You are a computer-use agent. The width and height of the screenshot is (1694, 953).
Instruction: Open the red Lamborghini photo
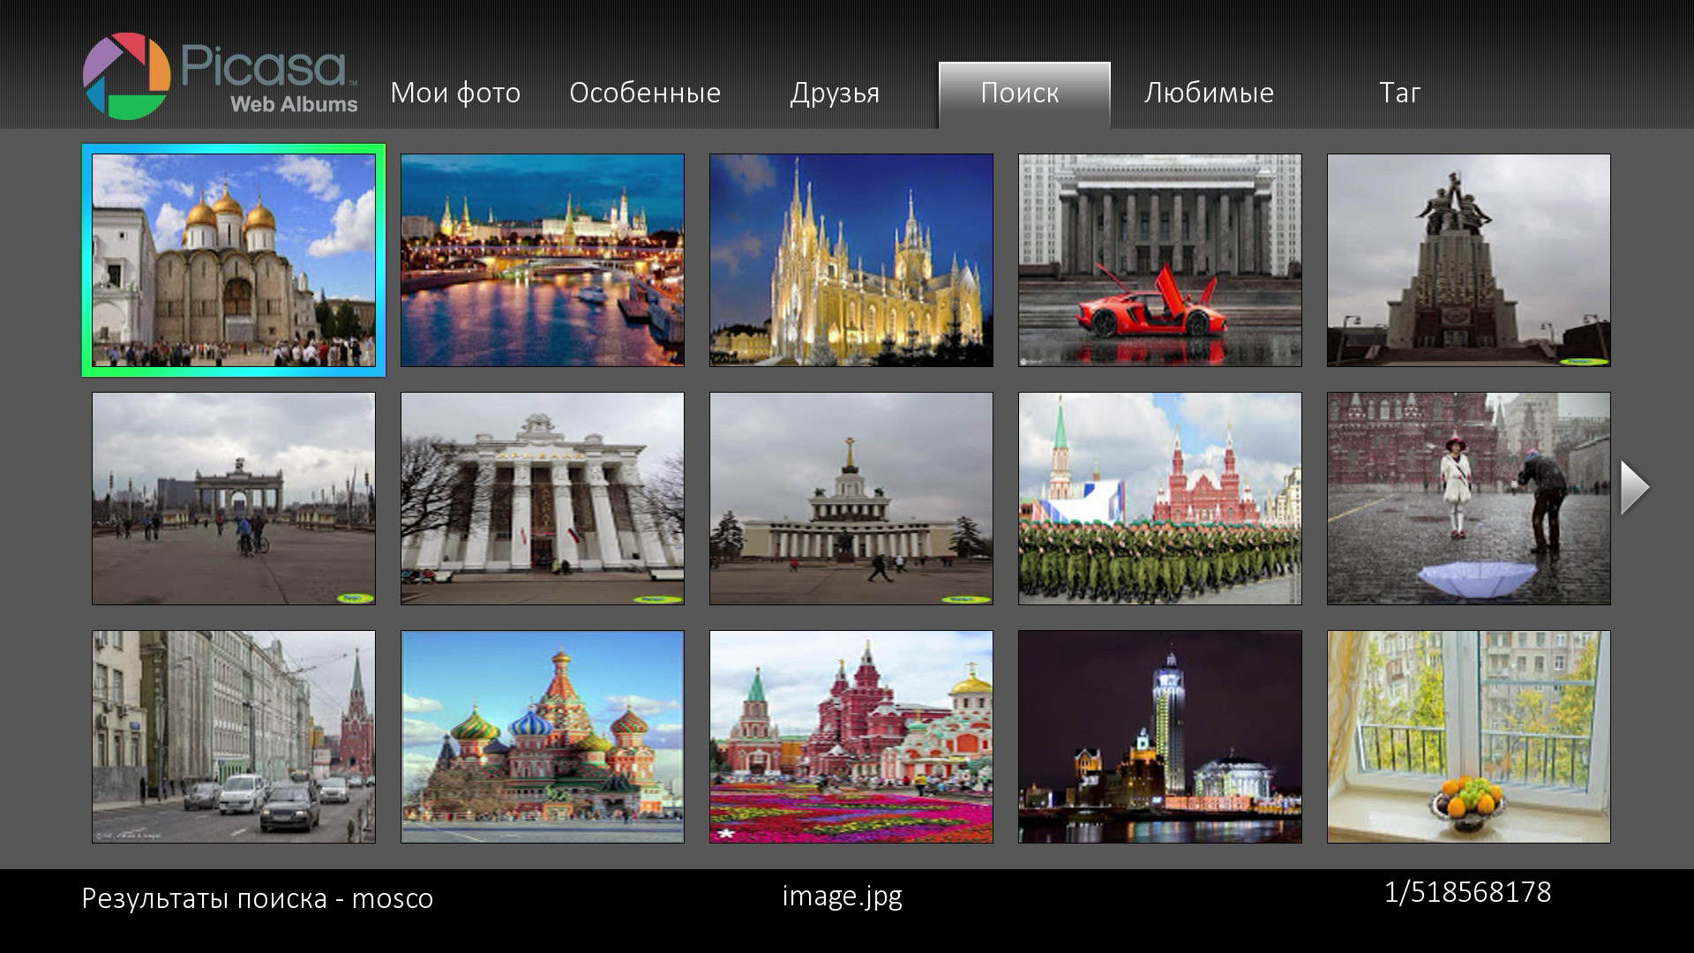point(1160,260)
